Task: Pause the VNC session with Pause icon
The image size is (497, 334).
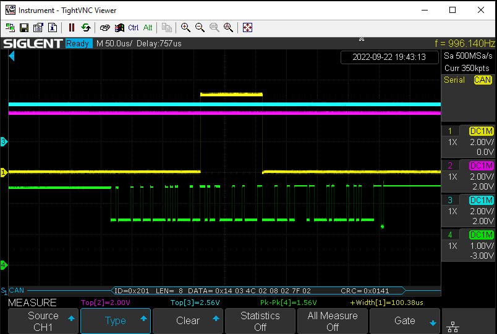Action: tap(71, 28)
